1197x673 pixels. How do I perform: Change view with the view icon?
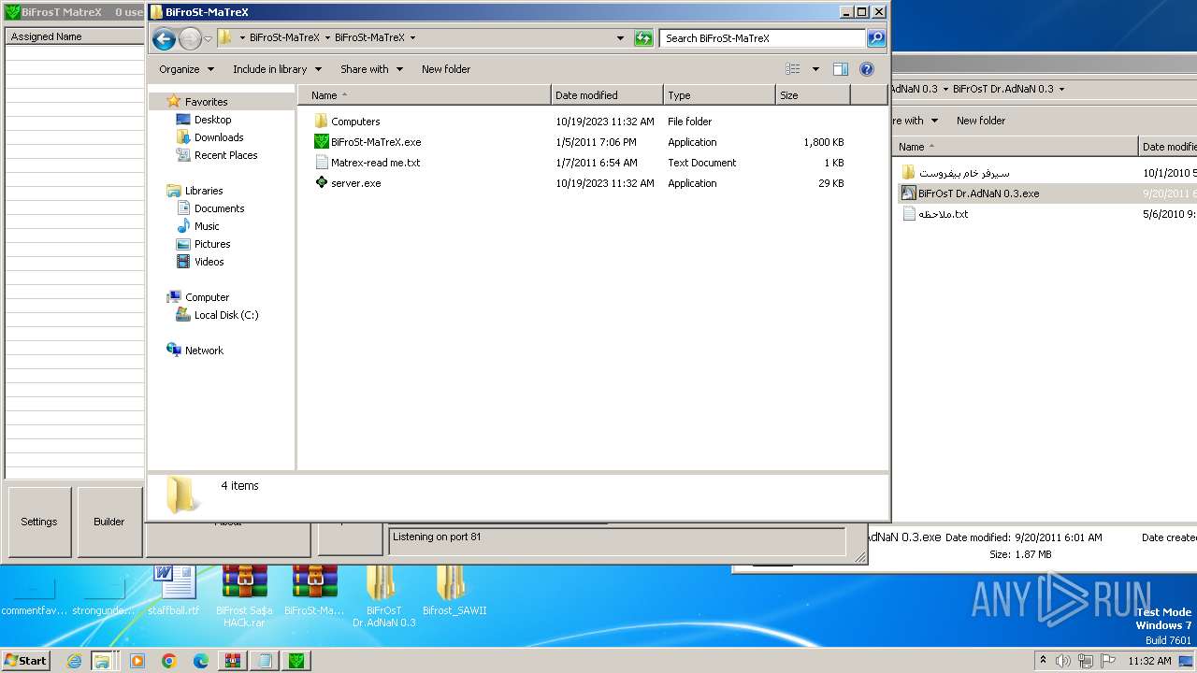coord(793,69)
